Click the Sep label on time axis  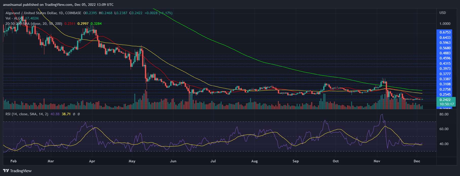point(296,161)
